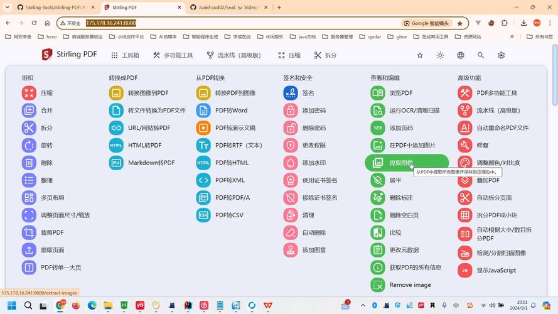Image resolution: width=558 pixels, height=314 pixels.
Task: Open the PDF转演示文稿 icon
Action: point(203,128)
